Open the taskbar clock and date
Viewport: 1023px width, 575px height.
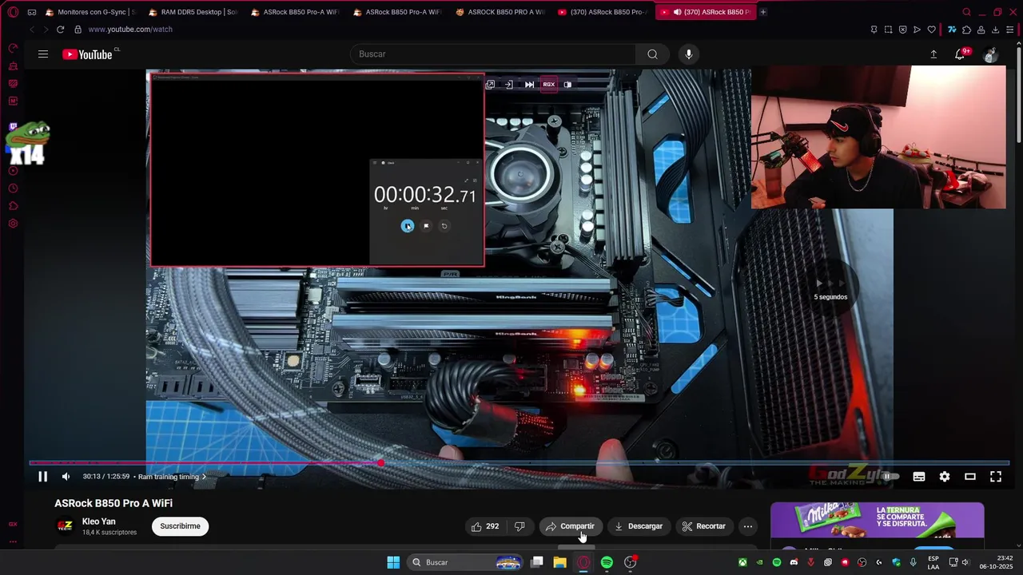996,562
